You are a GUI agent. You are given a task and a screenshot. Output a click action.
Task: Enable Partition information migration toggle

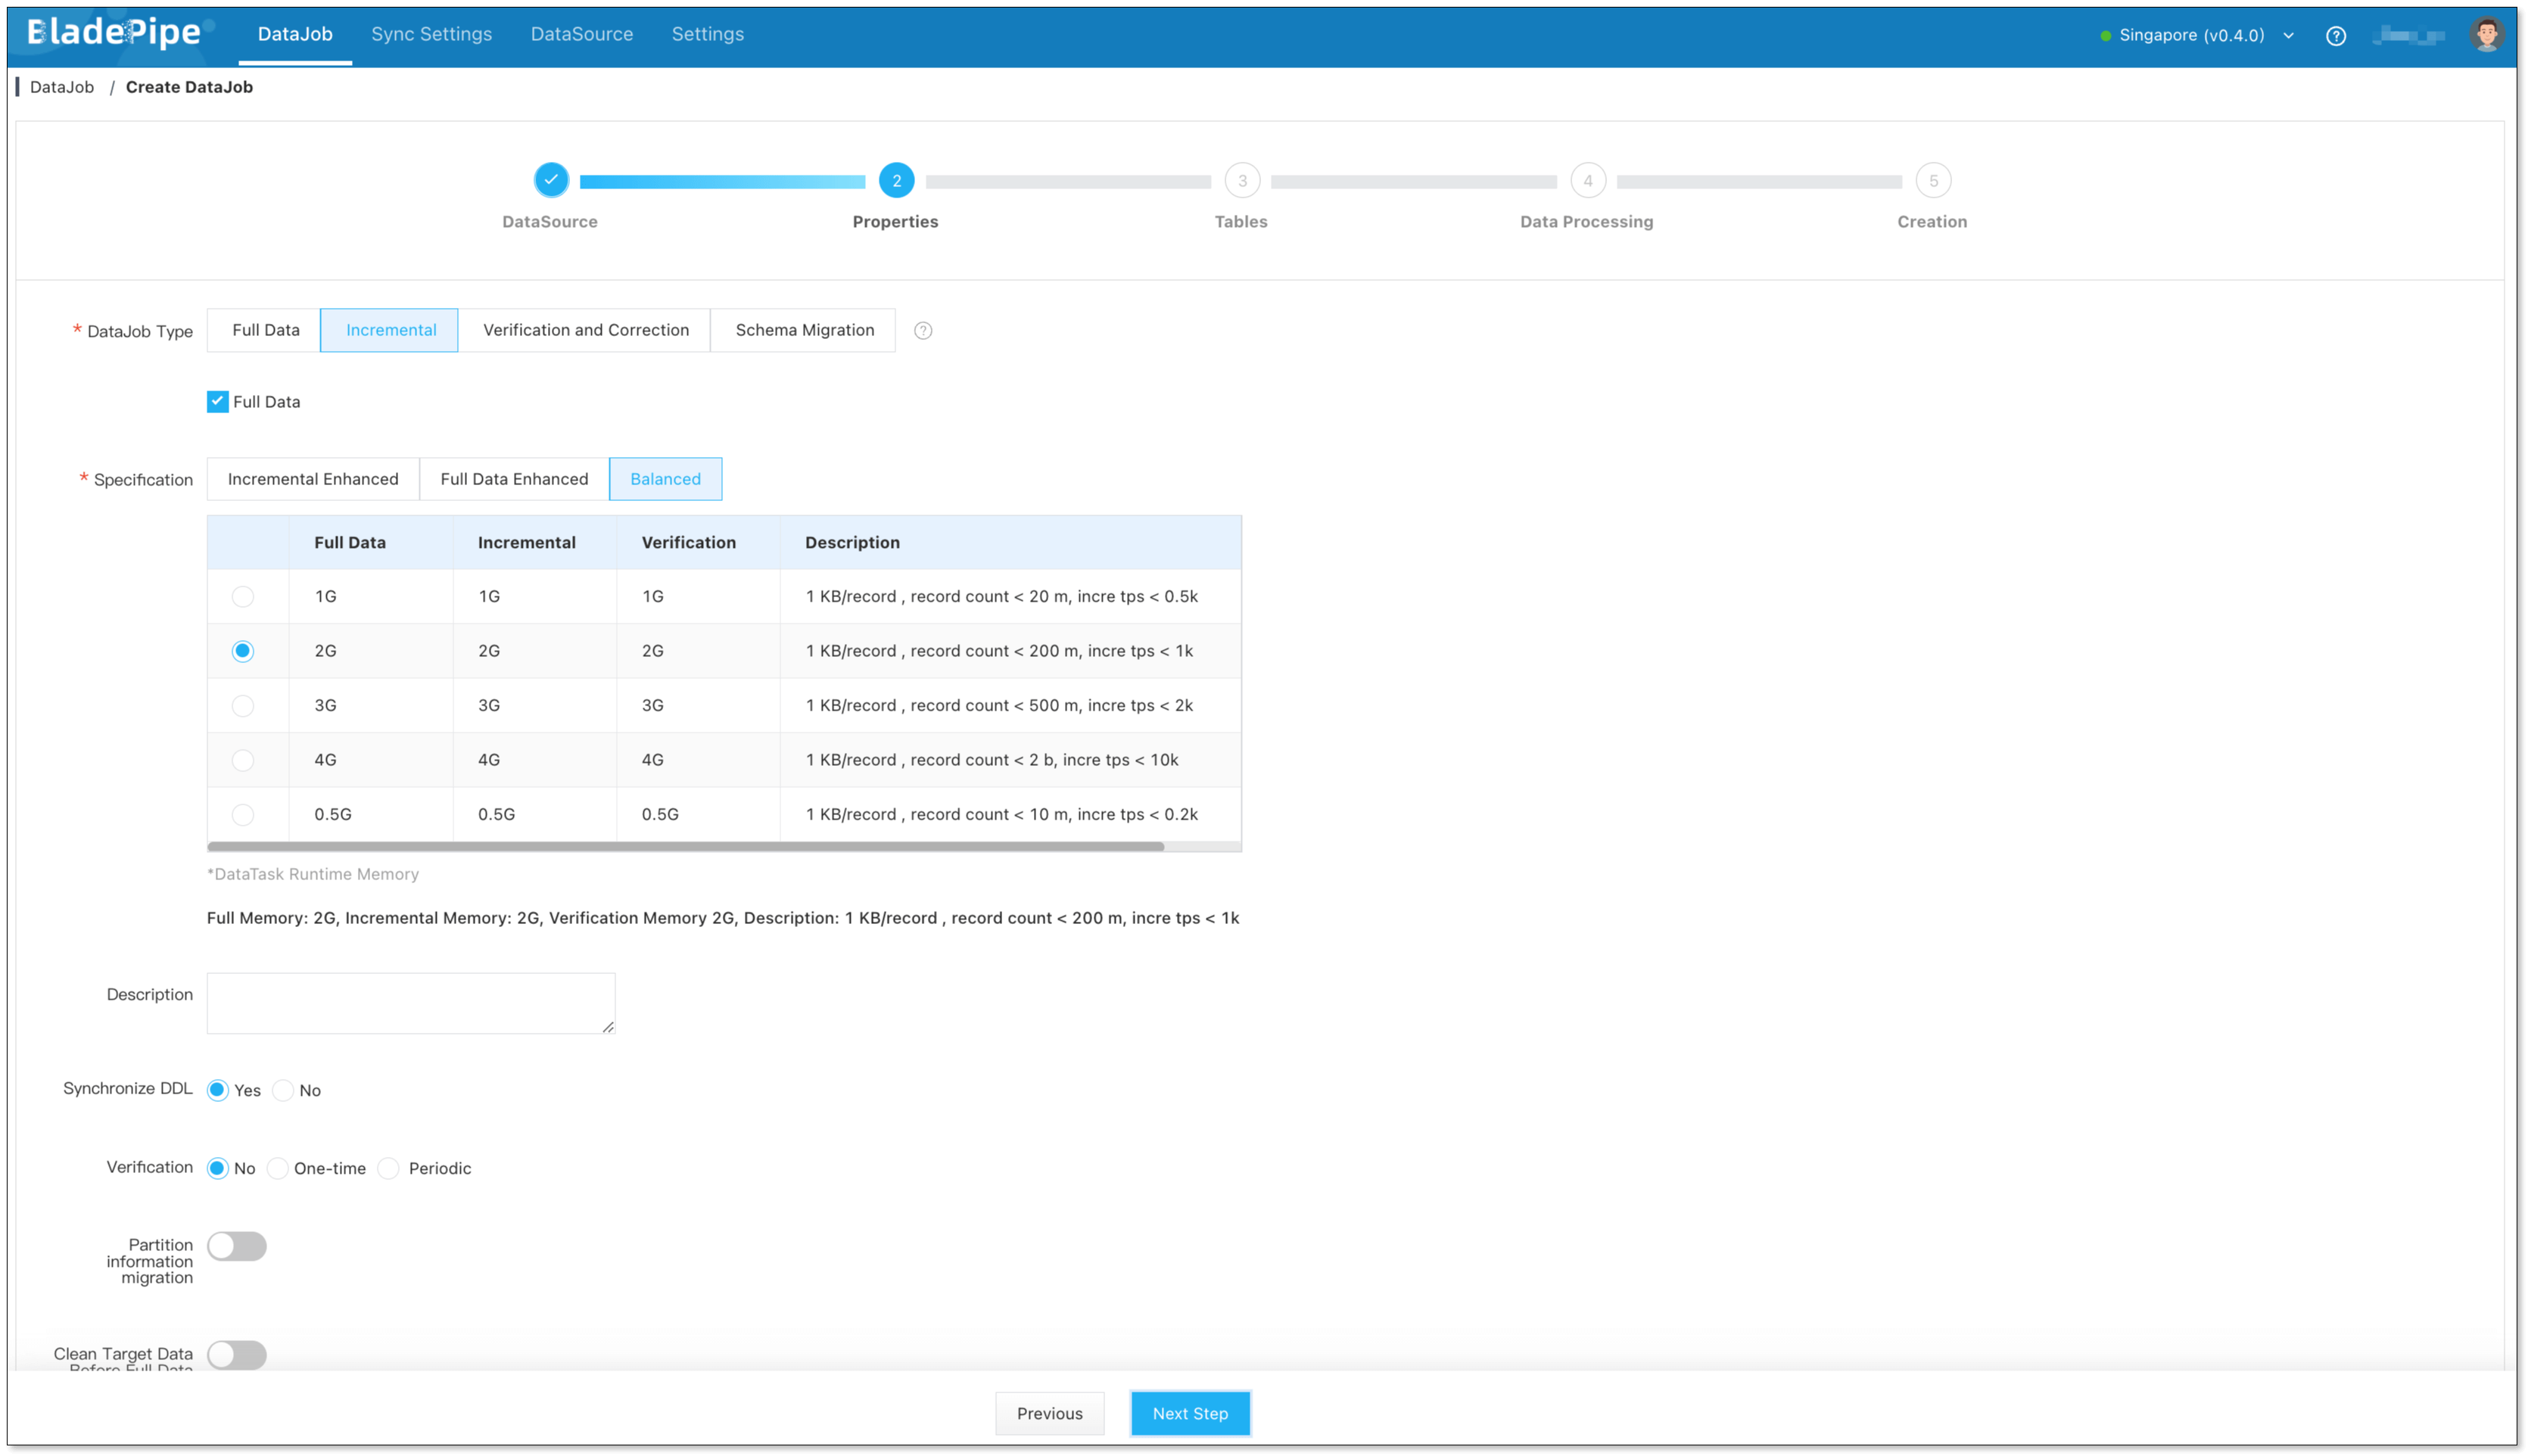pos(237,1246)
